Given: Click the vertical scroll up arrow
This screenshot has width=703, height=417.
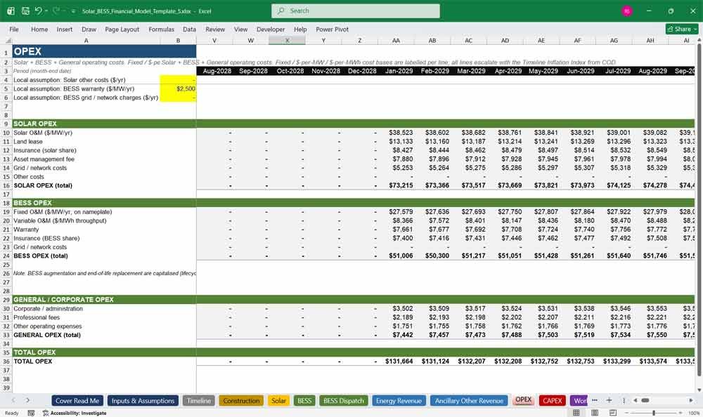Looking at the screenshot, I should (699, 40).
